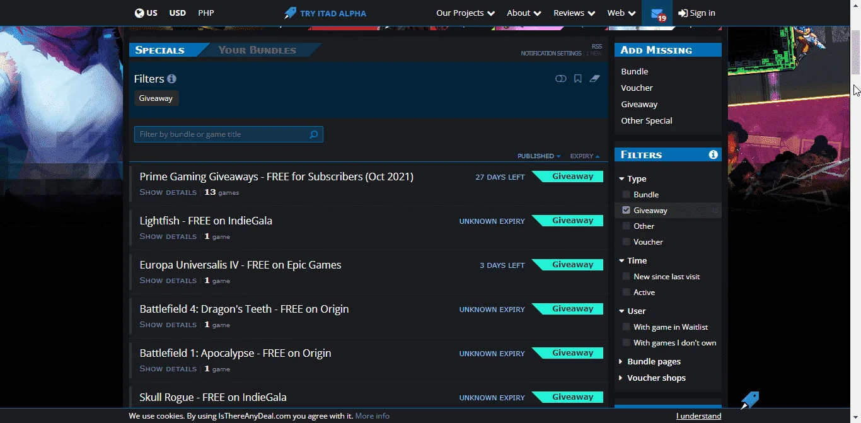The image size is (861, 423).
Task: Open Skull Rogue free on IndieGala
Action: (x=213, y=397)
